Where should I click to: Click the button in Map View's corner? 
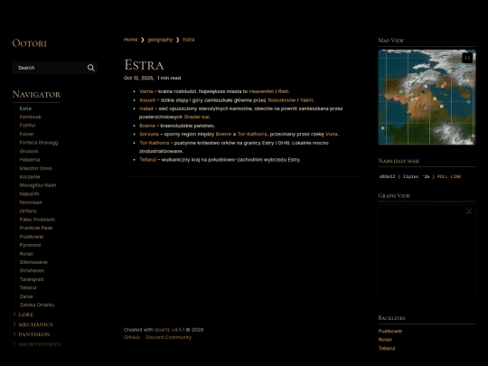(467, 58)
